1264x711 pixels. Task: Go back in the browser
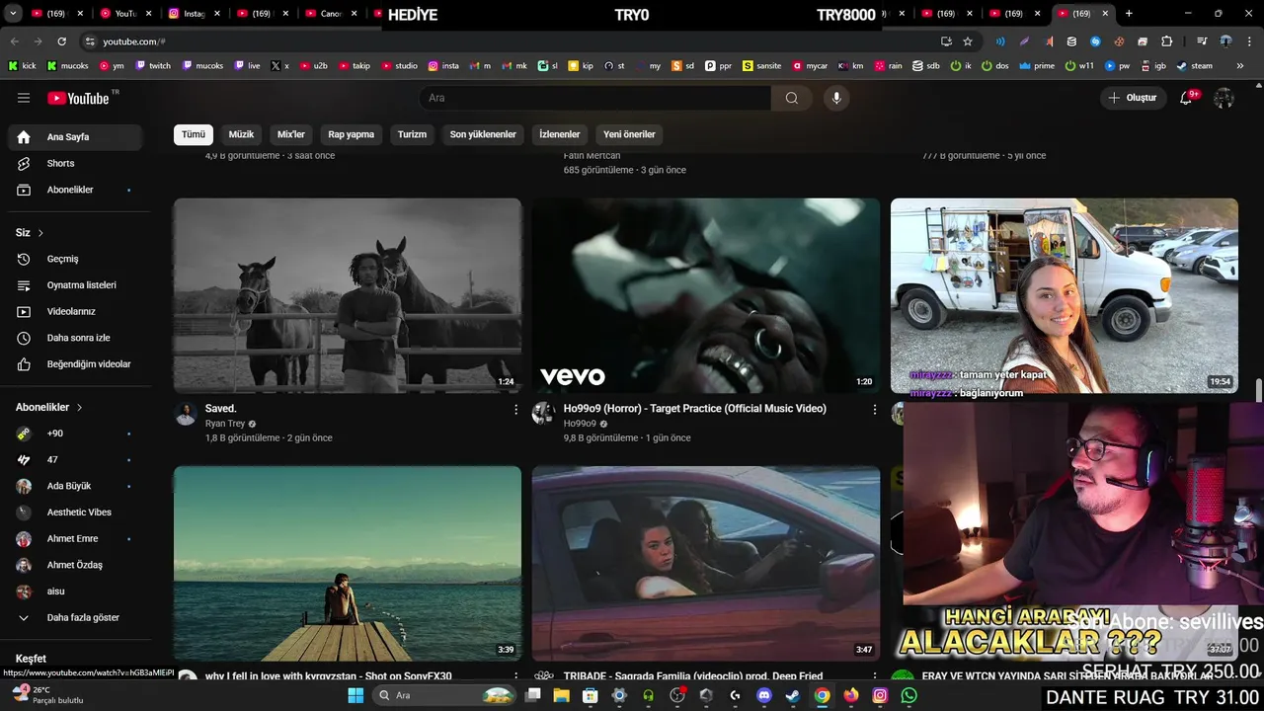point(14,41)
